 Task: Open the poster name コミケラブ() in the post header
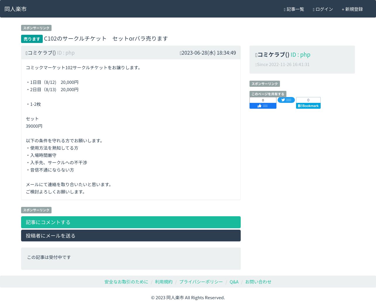click(x=41, y=53)
